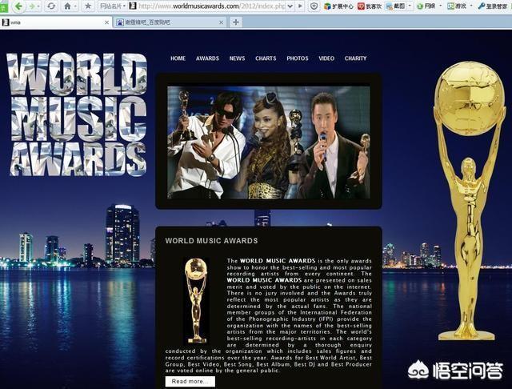Screen dimensions: 512x389
Task: Open a new tab with plus button
Action: pyautogui.click(x=236, y=22)
